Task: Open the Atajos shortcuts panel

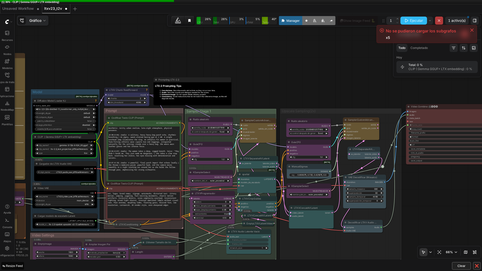Action: click(x=7, y=237)
